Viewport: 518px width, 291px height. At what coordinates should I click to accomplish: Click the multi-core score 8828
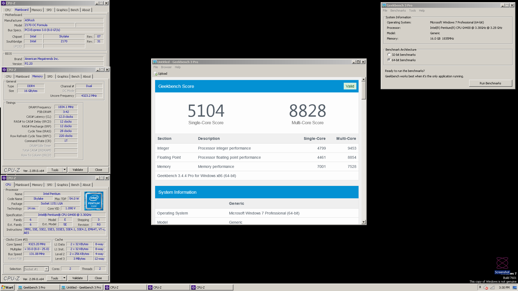308,111
